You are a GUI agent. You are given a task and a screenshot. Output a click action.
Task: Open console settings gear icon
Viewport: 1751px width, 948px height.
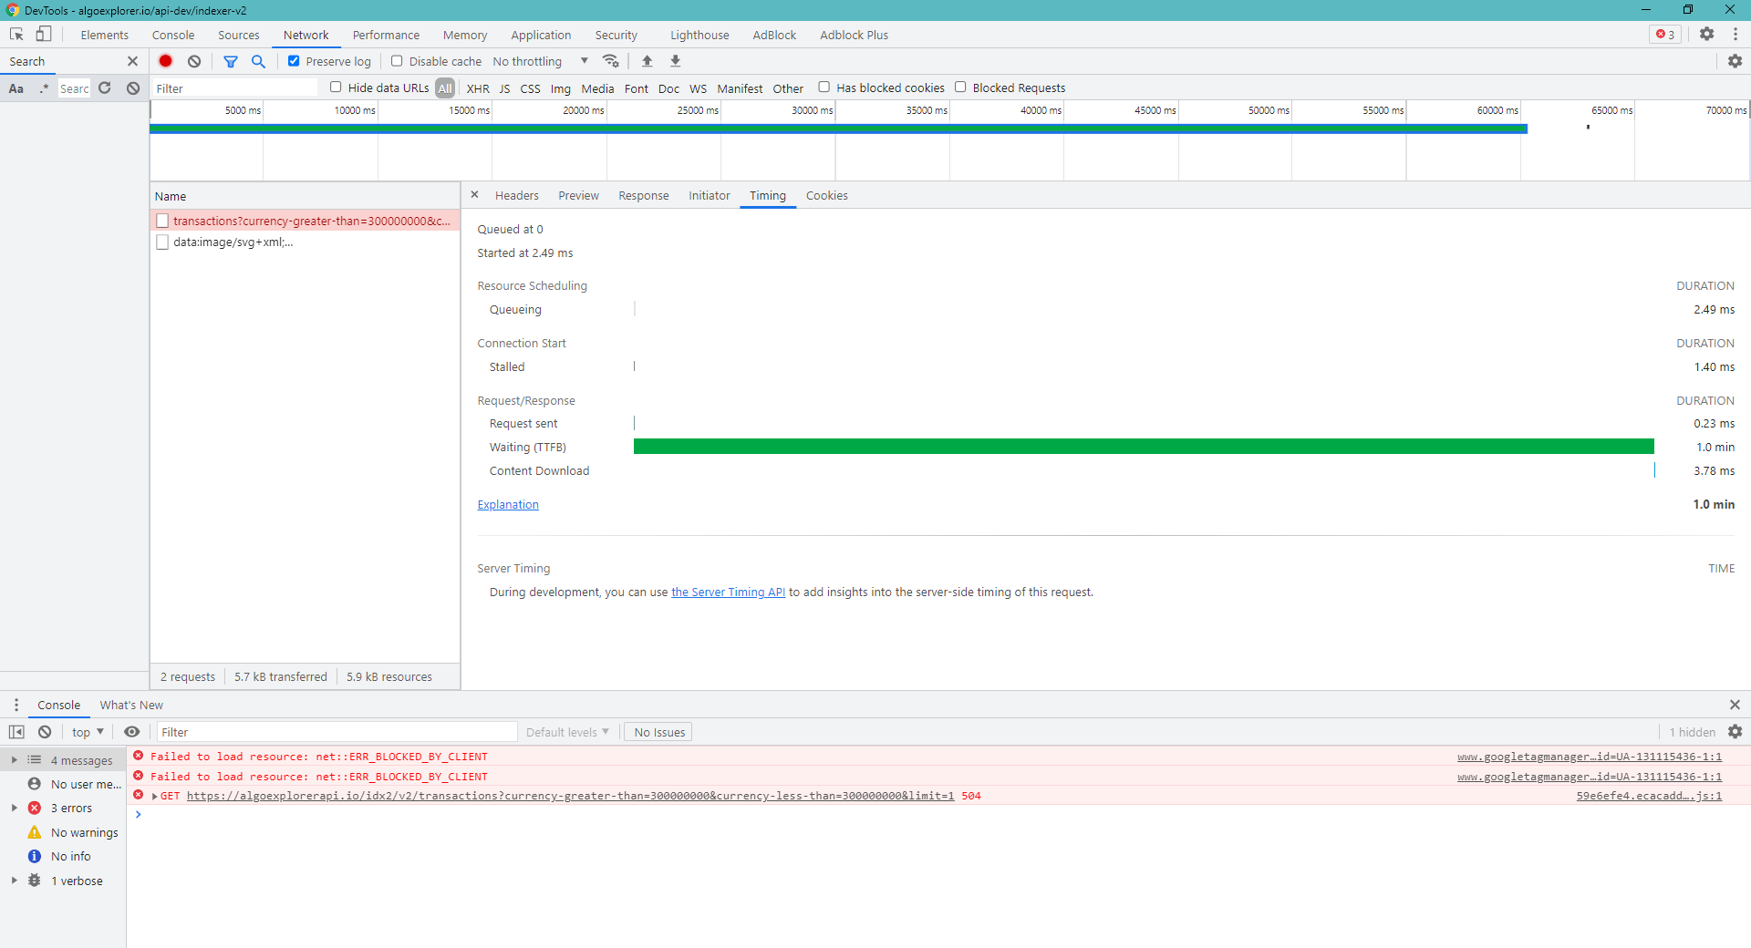[x=1735, y=732]
